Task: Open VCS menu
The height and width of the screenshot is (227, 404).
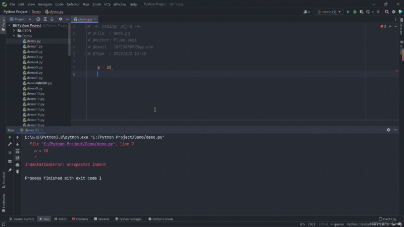Action: (x=107, y=5)
